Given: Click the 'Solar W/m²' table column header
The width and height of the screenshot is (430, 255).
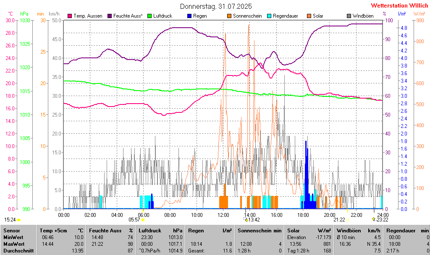Looking at the screenshot, I should click(x=309, y=231).
